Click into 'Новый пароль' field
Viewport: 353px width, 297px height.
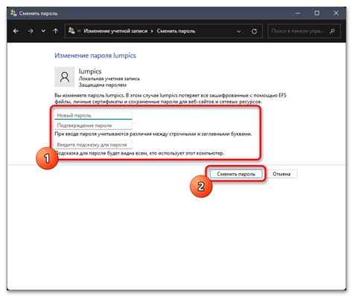coord(93,115)
